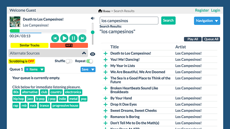Click artist name in By Your Hand row
The height and width of the screenshot is (129, 230).
pyautogui.click(x=188, y=98)
